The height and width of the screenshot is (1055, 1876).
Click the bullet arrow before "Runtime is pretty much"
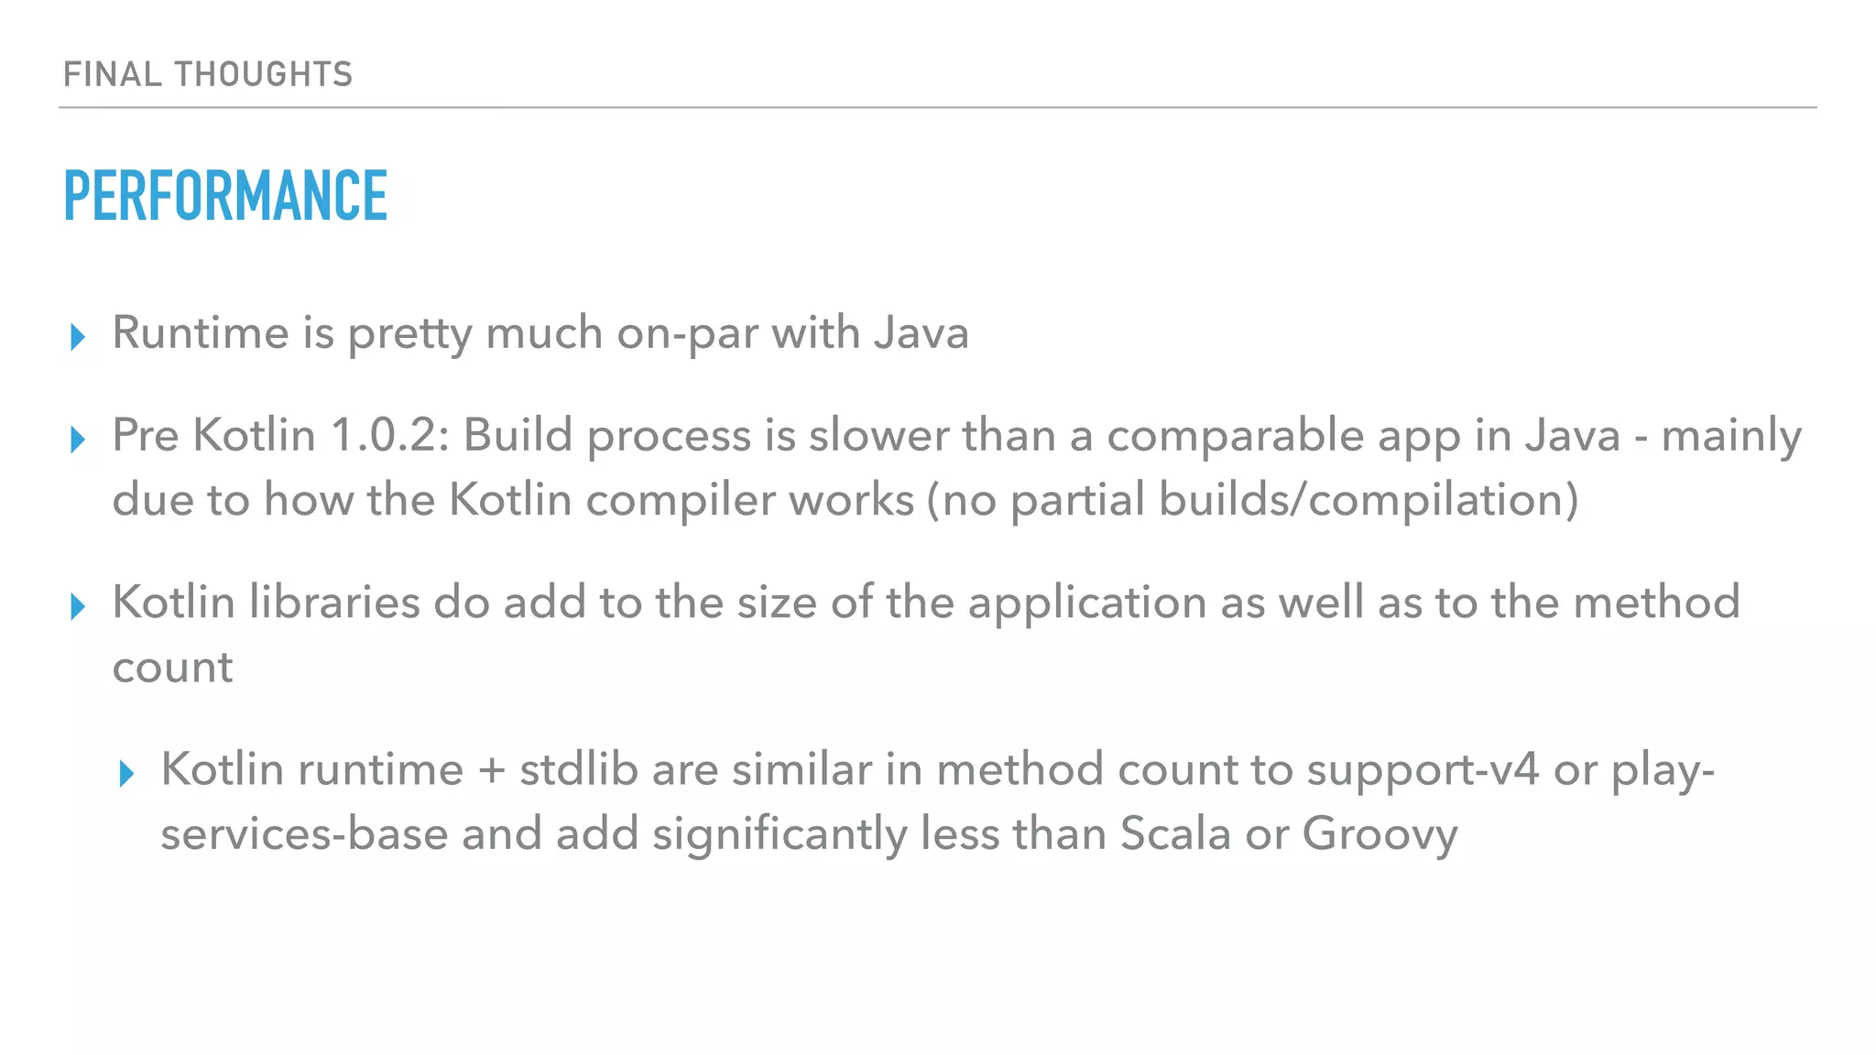tap(78, 337)
